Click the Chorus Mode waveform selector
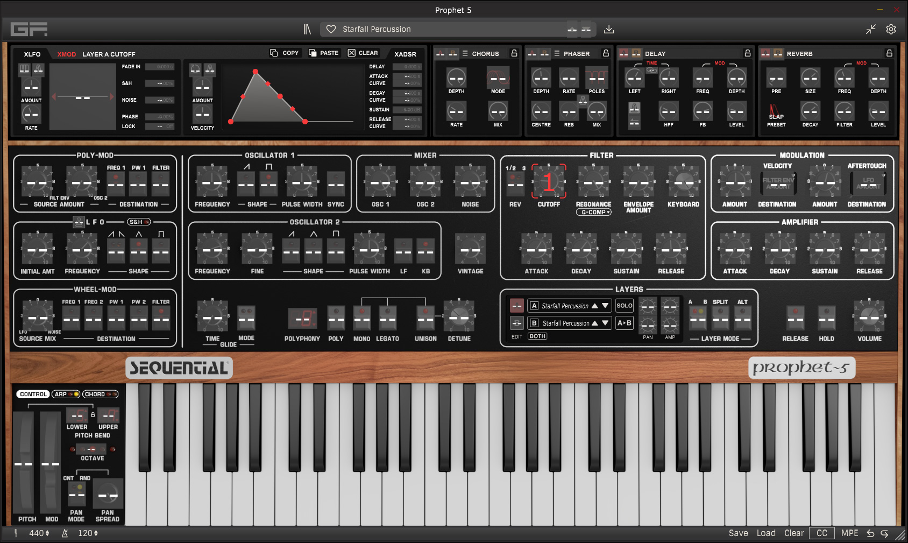908x543 pixels. (498, 78)
